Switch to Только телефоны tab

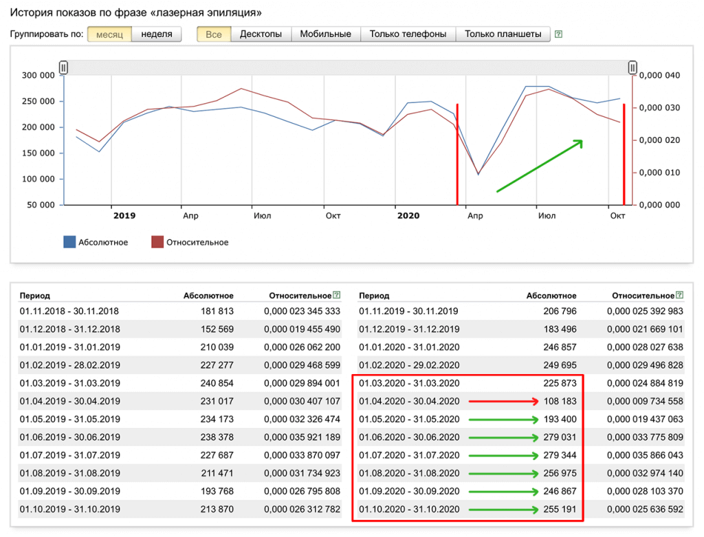pyautogui.click(x=408, y=34)
